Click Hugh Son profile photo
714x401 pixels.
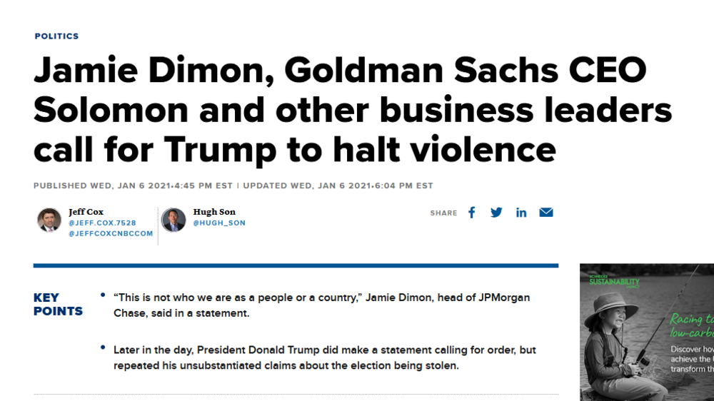[174, 220]
